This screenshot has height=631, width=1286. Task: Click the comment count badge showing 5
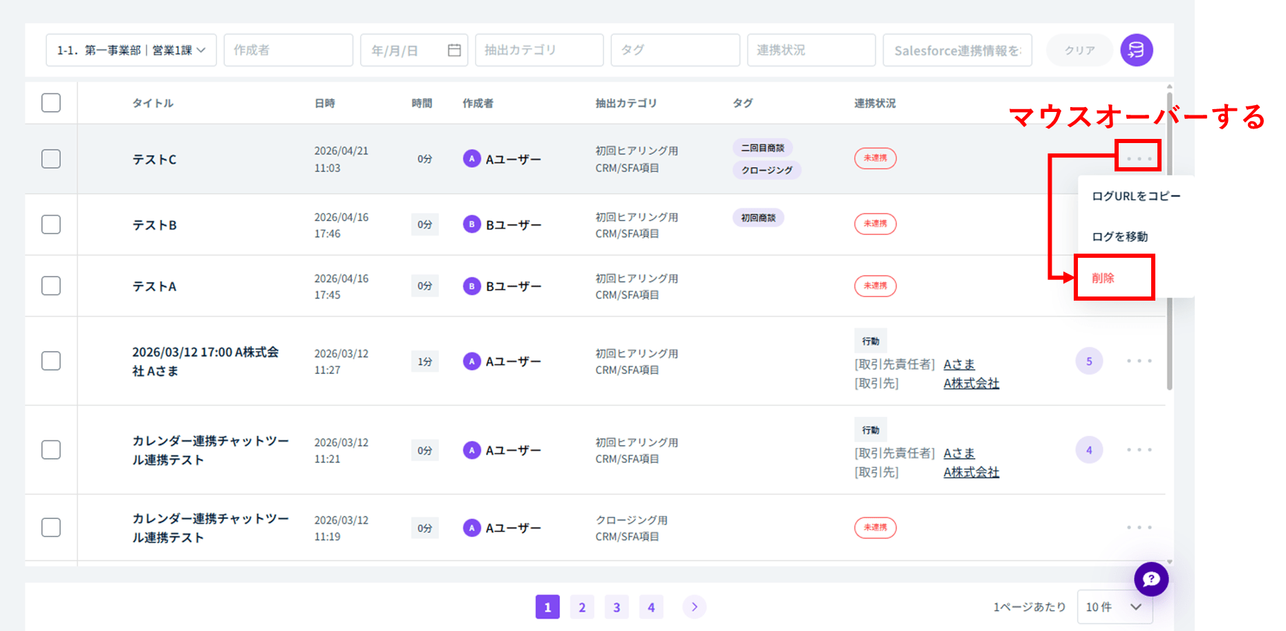1089,361
